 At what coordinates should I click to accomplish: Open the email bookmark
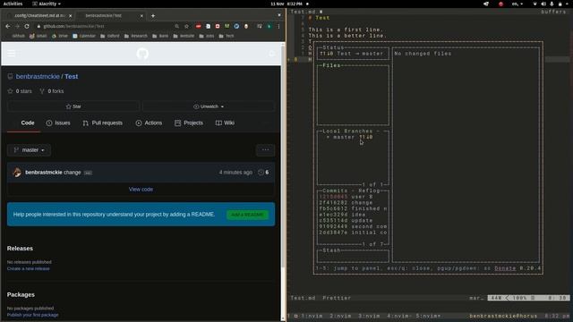[x=38, y=36]
